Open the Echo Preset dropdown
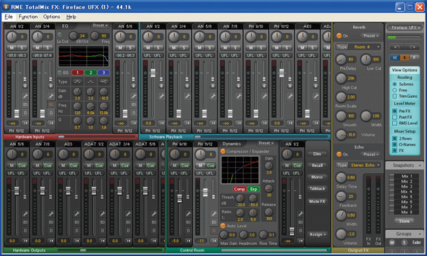 (x=371, y=154)
